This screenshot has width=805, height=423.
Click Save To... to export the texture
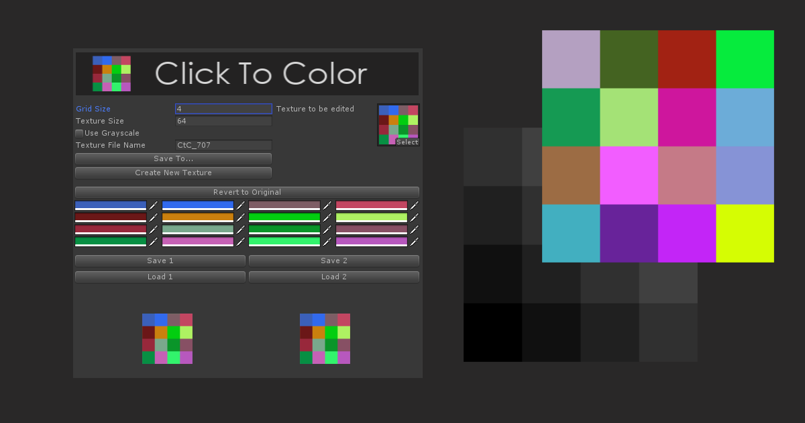tap(173, 158)
